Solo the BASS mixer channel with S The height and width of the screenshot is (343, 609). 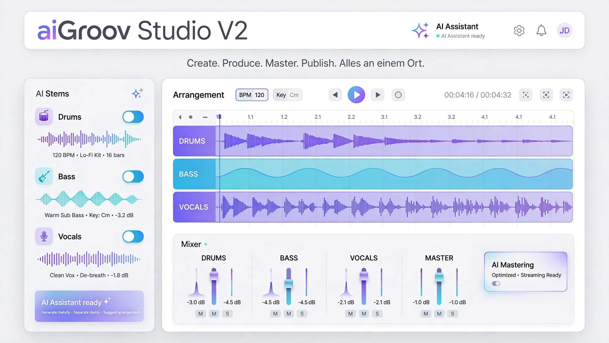tap(302, 314)
